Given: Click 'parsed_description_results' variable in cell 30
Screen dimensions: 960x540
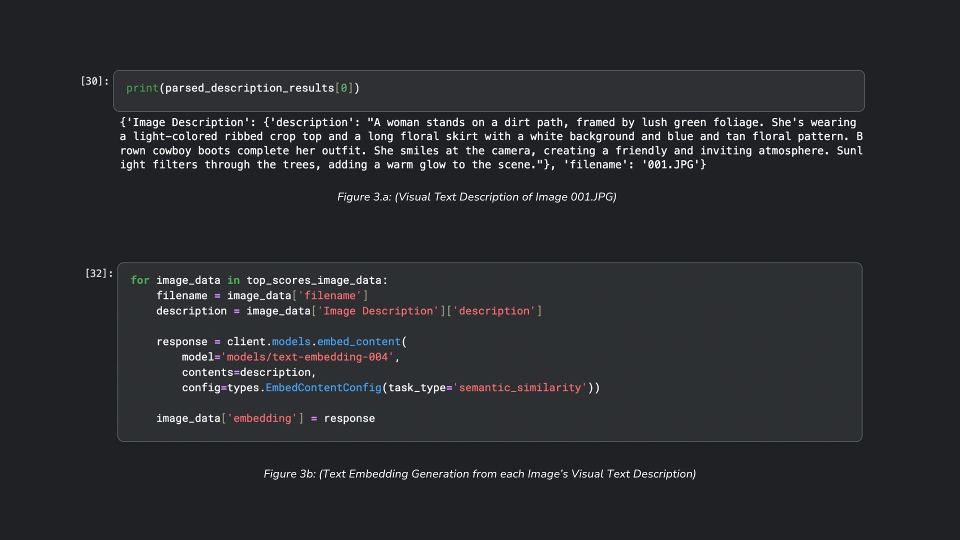Looking at the screenshot, I should (x=249, y=88).
